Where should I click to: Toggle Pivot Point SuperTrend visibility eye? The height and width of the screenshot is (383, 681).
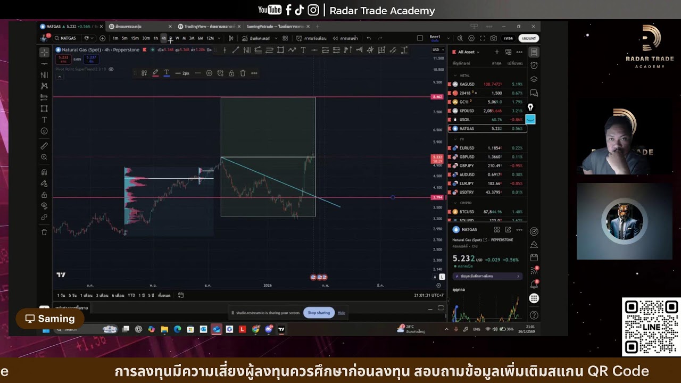click(111, 69)
